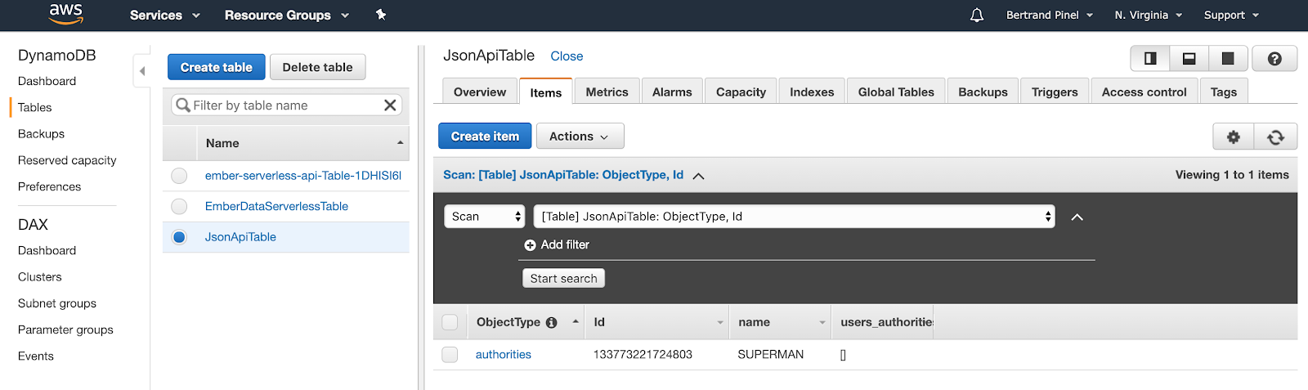The image size is (1308, 390).
Task: Open the Bertrand Pinel account menu
Action: coord(1050,16)
